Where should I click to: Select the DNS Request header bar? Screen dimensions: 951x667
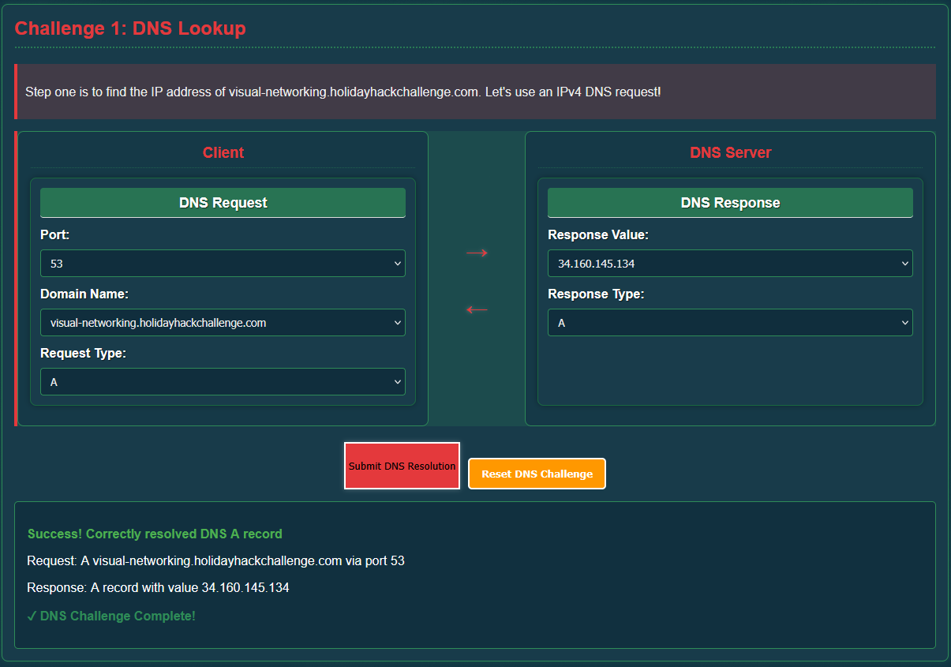[223, 203]
